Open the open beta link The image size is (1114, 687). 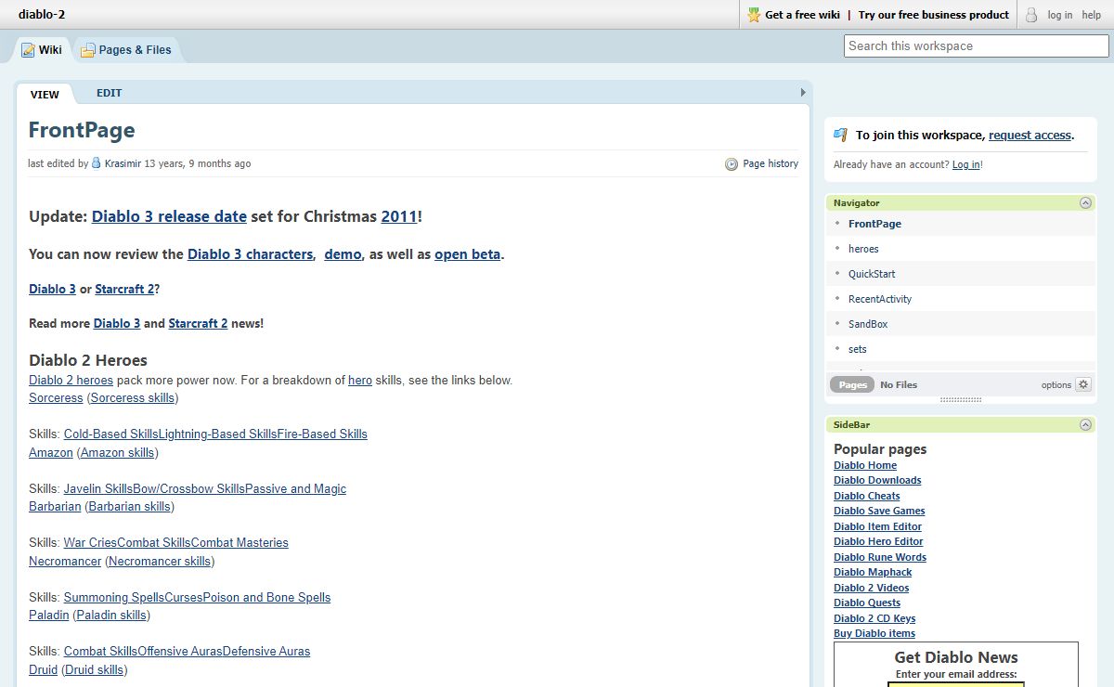(468, 254)
